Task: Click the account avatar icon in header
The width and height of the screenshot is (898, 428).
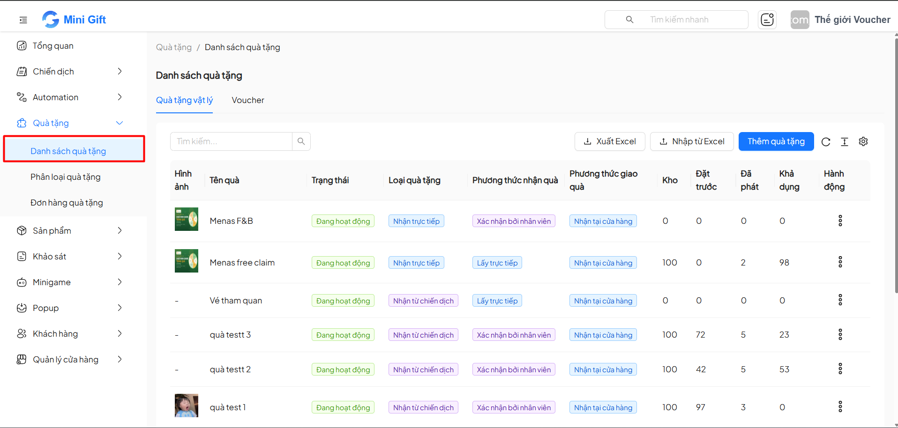Action: (800, 20)
